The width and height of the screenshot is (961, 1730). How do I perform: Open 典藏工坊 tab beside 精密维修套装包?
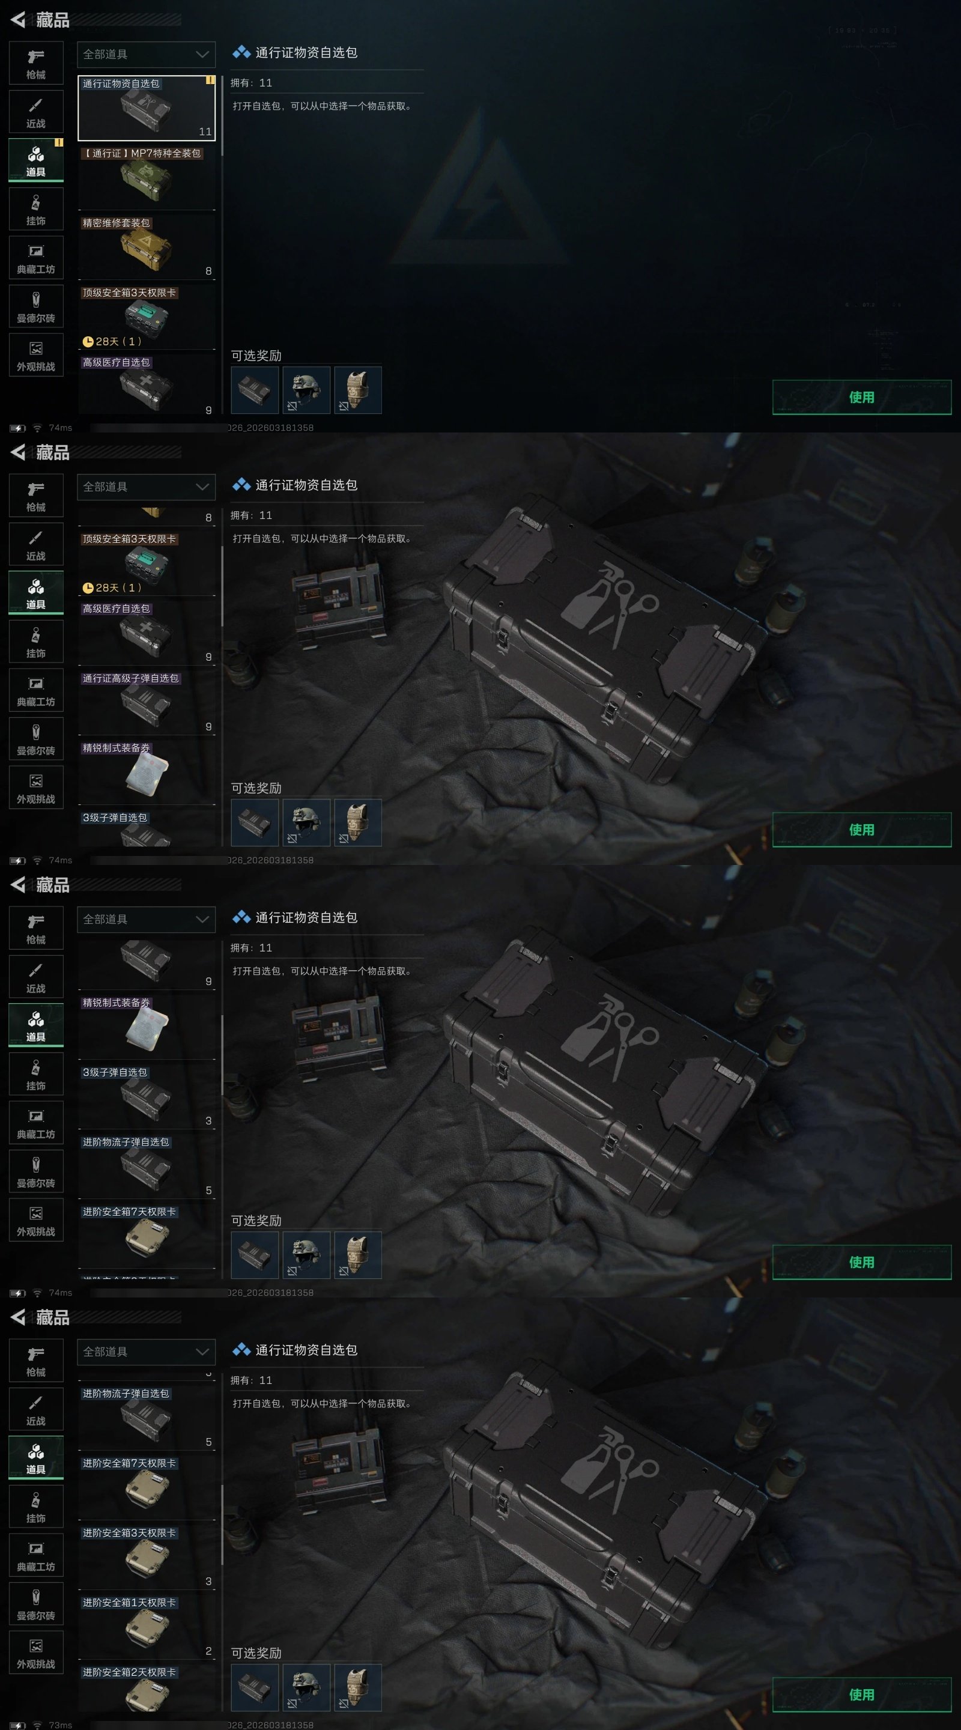36,258
